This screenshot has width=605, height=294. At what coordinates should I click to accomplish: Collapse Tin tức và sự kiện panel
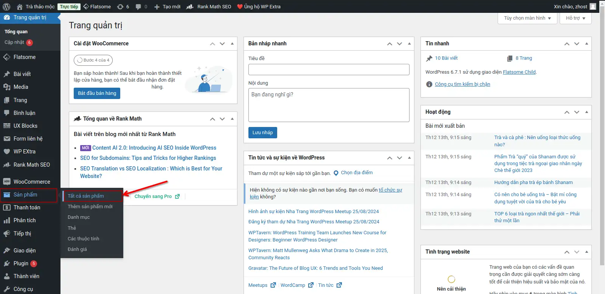point(409,158)
